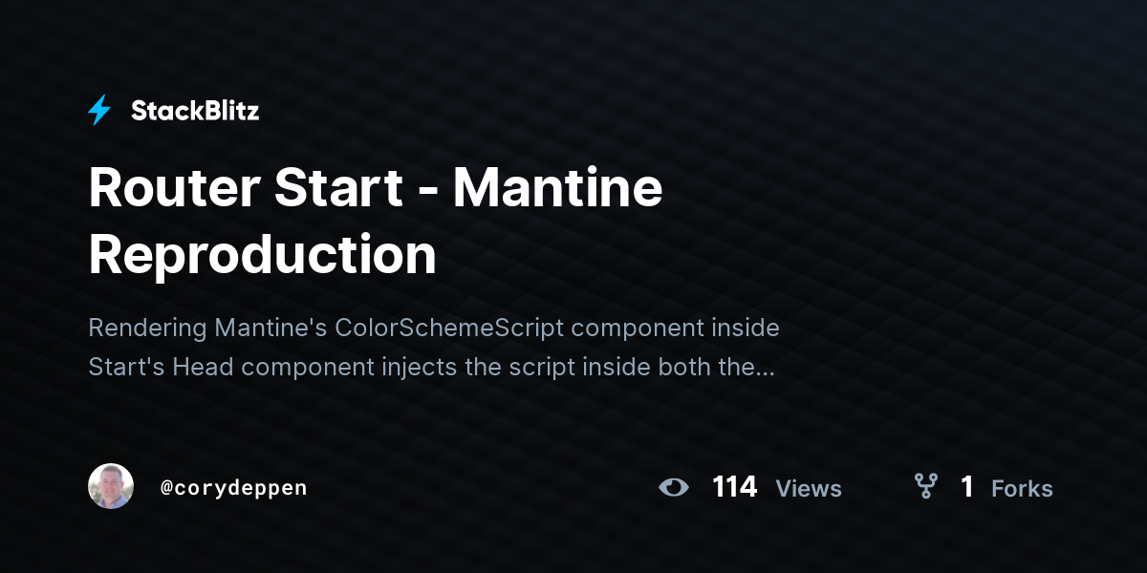Viewport: 1147px width, 573px height.
Task: Open the @corydeppen username link
Action: [x=233, y=488]
